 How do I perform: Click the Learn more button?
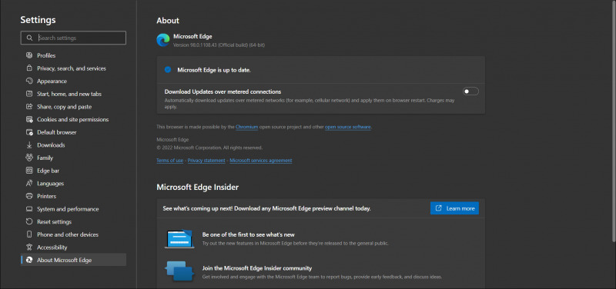[454, 208]
